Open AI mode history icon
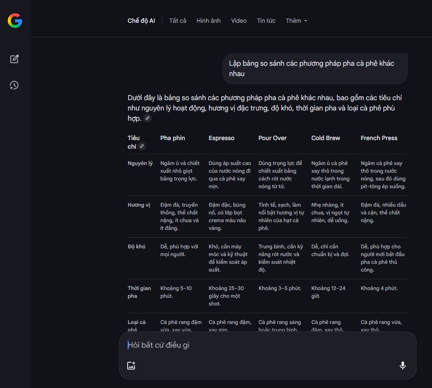The width and height of the screenshot is (432, 388). [x=15, y=85]
